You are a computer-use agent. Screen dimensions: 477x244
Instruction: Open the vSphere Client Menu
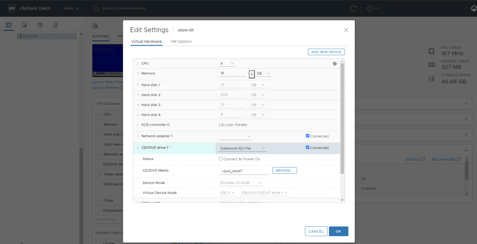click(71, 8)
